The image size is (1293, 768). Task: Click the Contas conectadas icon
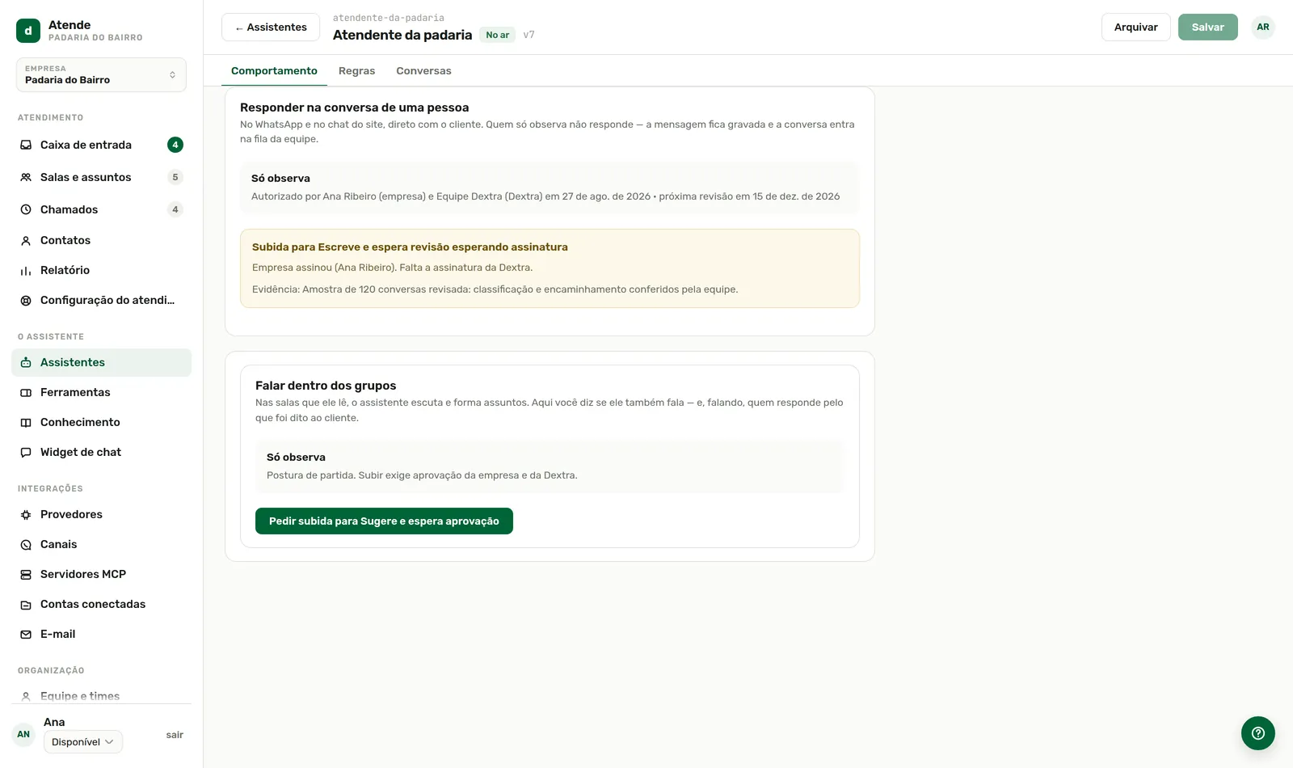(26, 604)
